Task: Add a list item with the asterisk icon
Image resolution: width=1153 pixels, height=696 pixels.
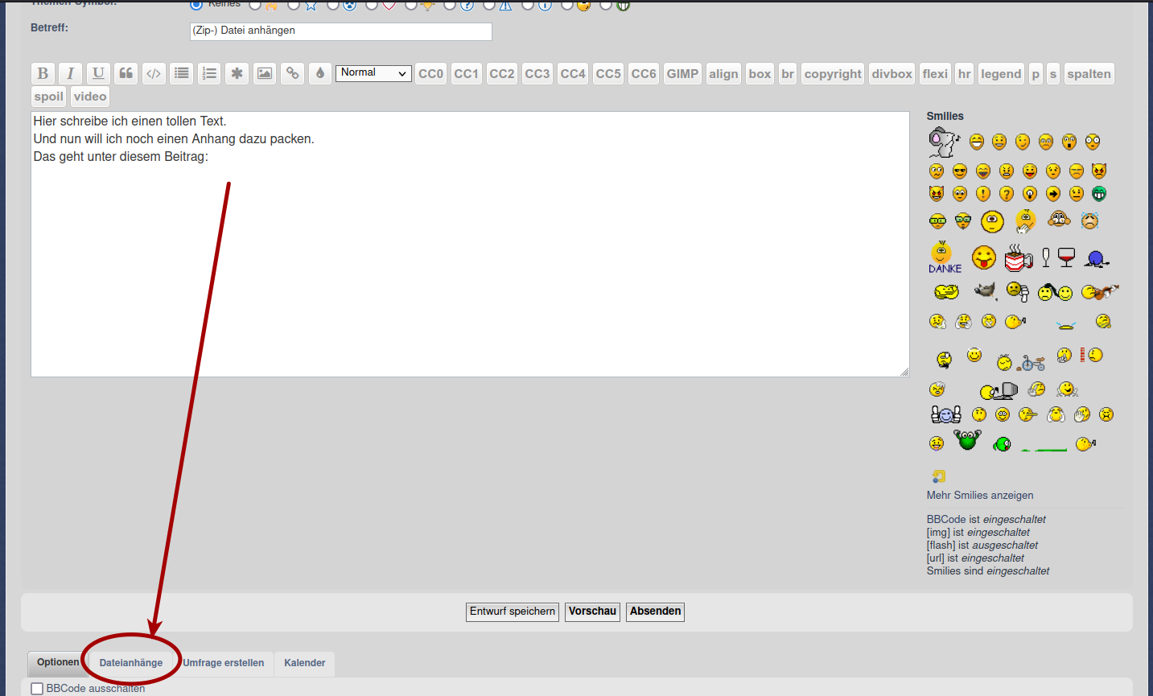Action: (237, 73)
